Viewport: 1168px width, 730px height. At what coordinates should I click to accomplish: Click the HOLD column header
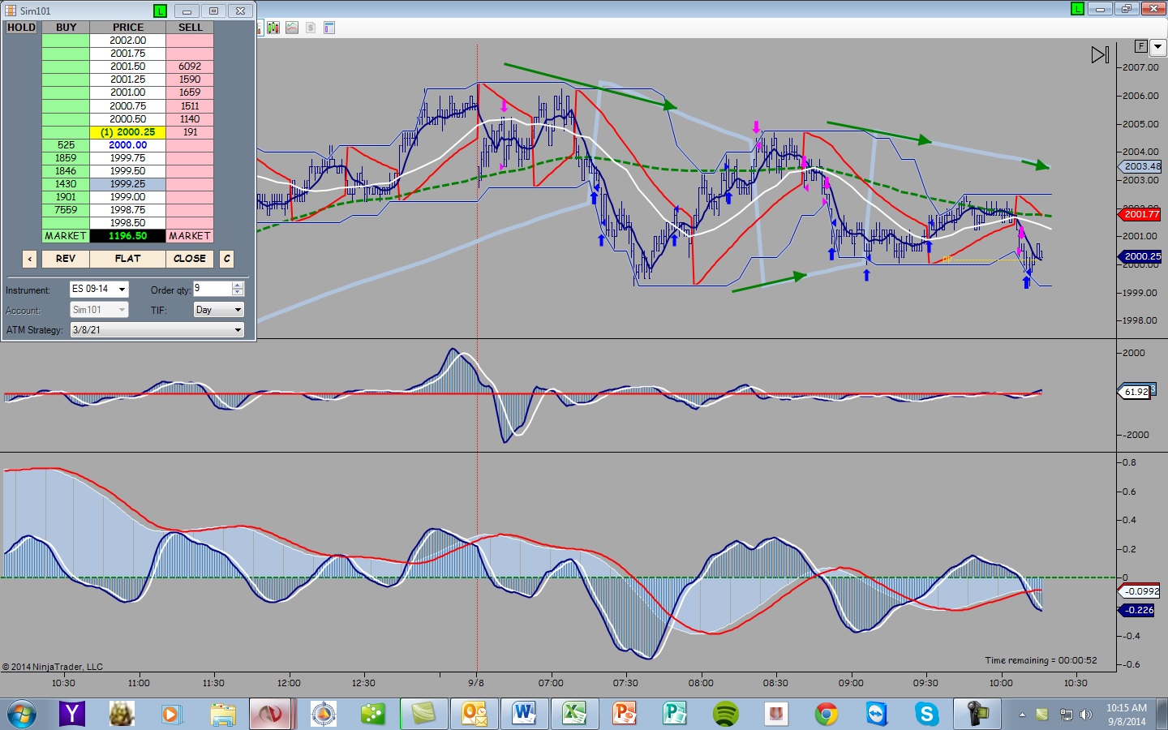point(22,28)
